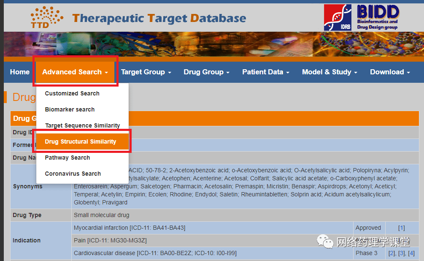
Task: Click the Therapeutic Target Database title
Action: (159, 19)
